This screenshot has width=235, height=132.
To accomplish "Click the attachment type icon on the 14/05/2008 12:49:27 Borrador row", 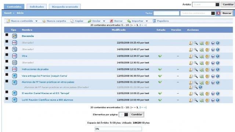I will coord(15,49).
